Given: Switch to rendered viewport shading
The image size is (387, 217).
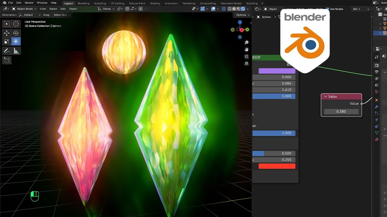Looking at the screenshot, I should (x=243, y=9).
